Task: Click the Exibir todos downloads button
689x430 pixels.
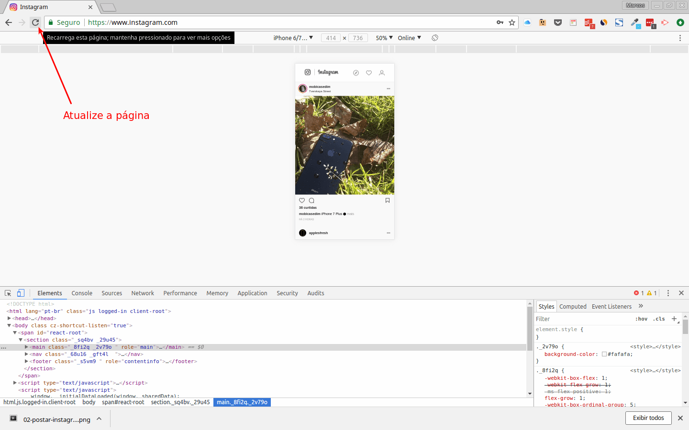Action: point(648,418)
